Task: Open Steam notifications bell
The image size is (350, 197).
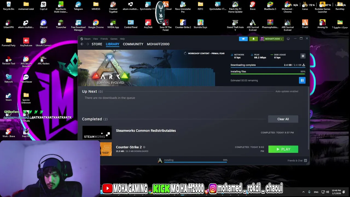Action: click(253, 39)
